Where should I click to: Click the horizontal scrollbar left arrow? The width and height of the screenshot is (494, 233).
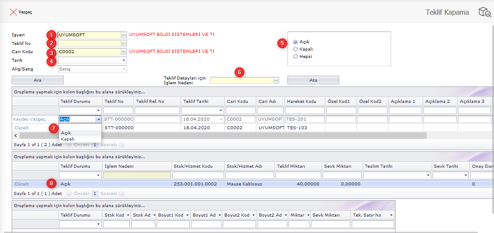point(16,136)
